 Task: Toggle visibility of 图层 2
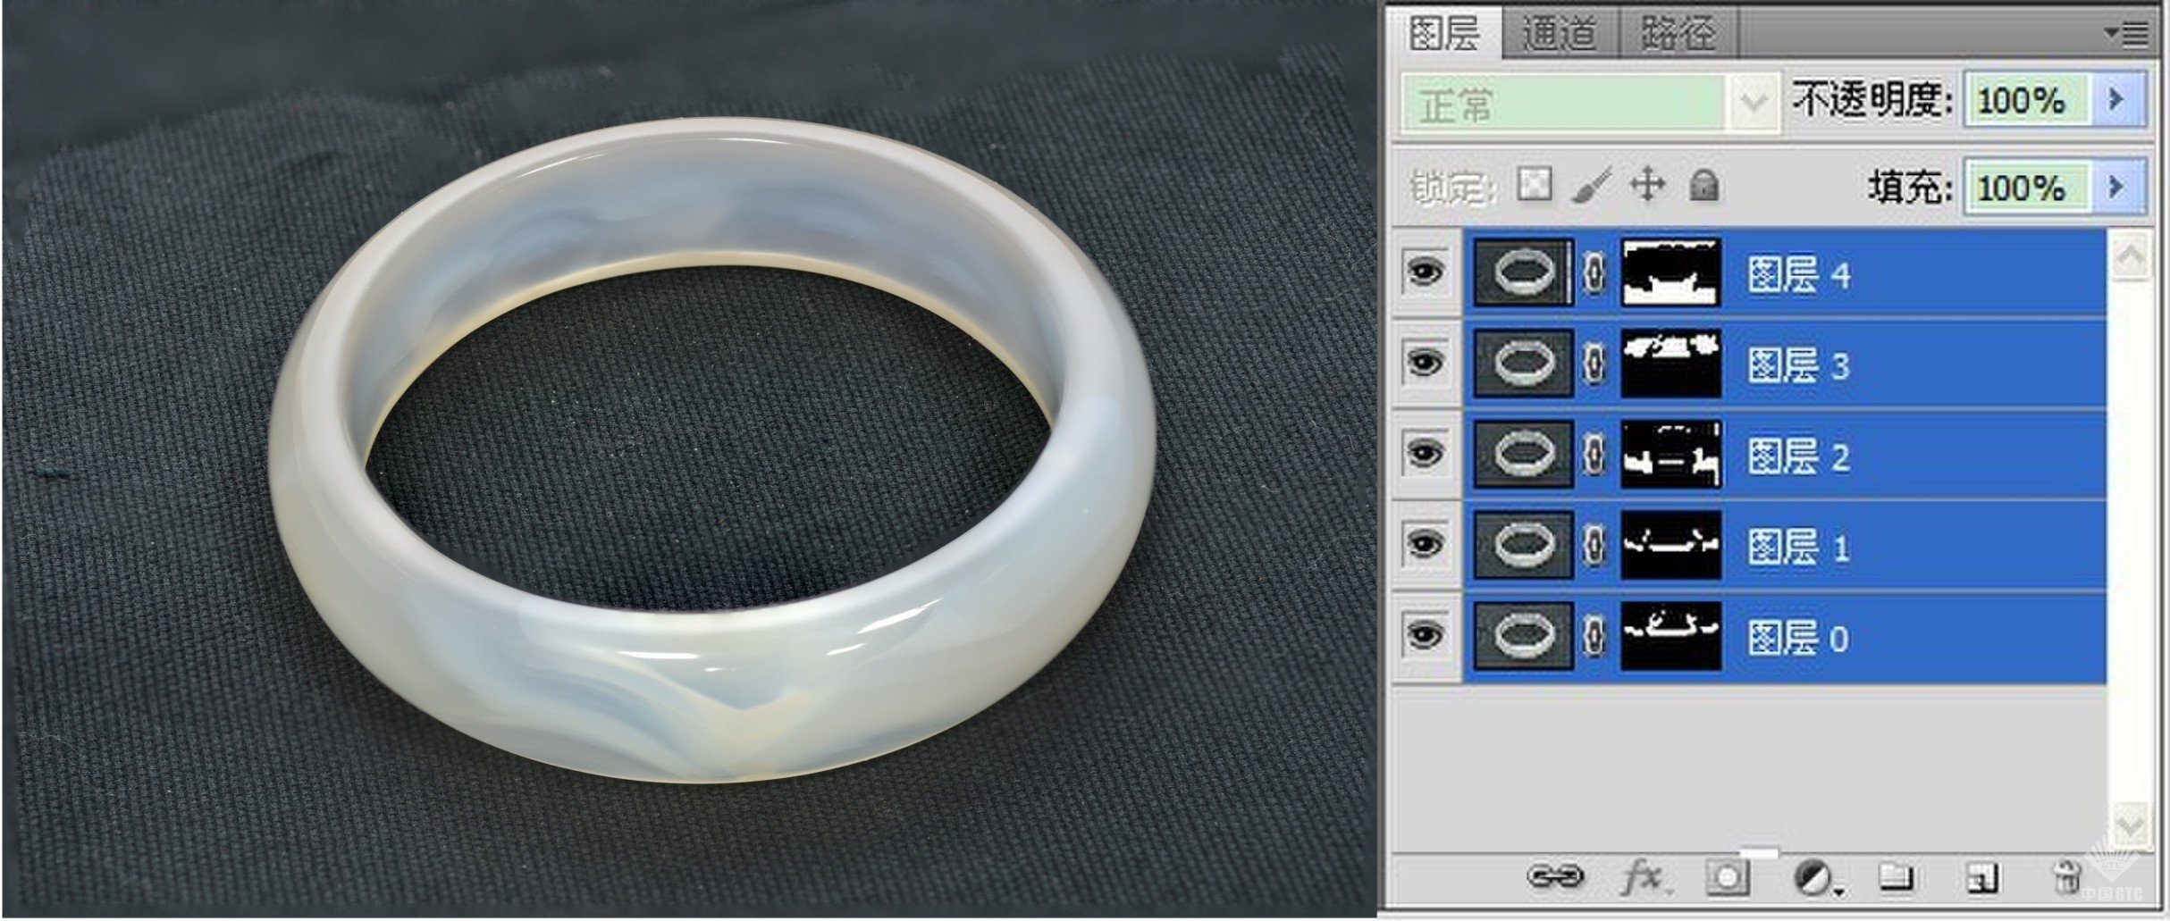[x=1426, y=454]
